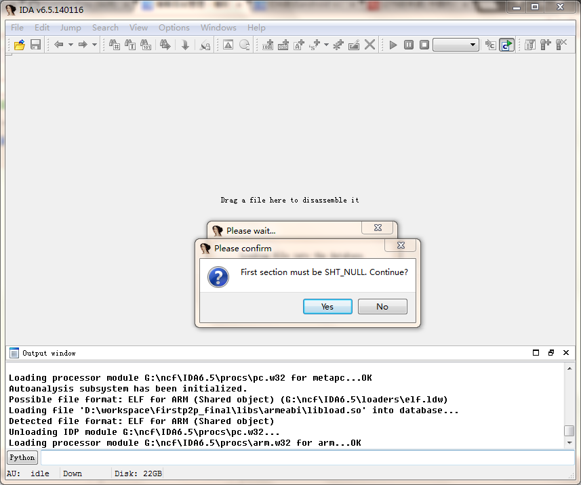
Task: Expand the back arrow history dropdown
Action: tap(70, 45)
